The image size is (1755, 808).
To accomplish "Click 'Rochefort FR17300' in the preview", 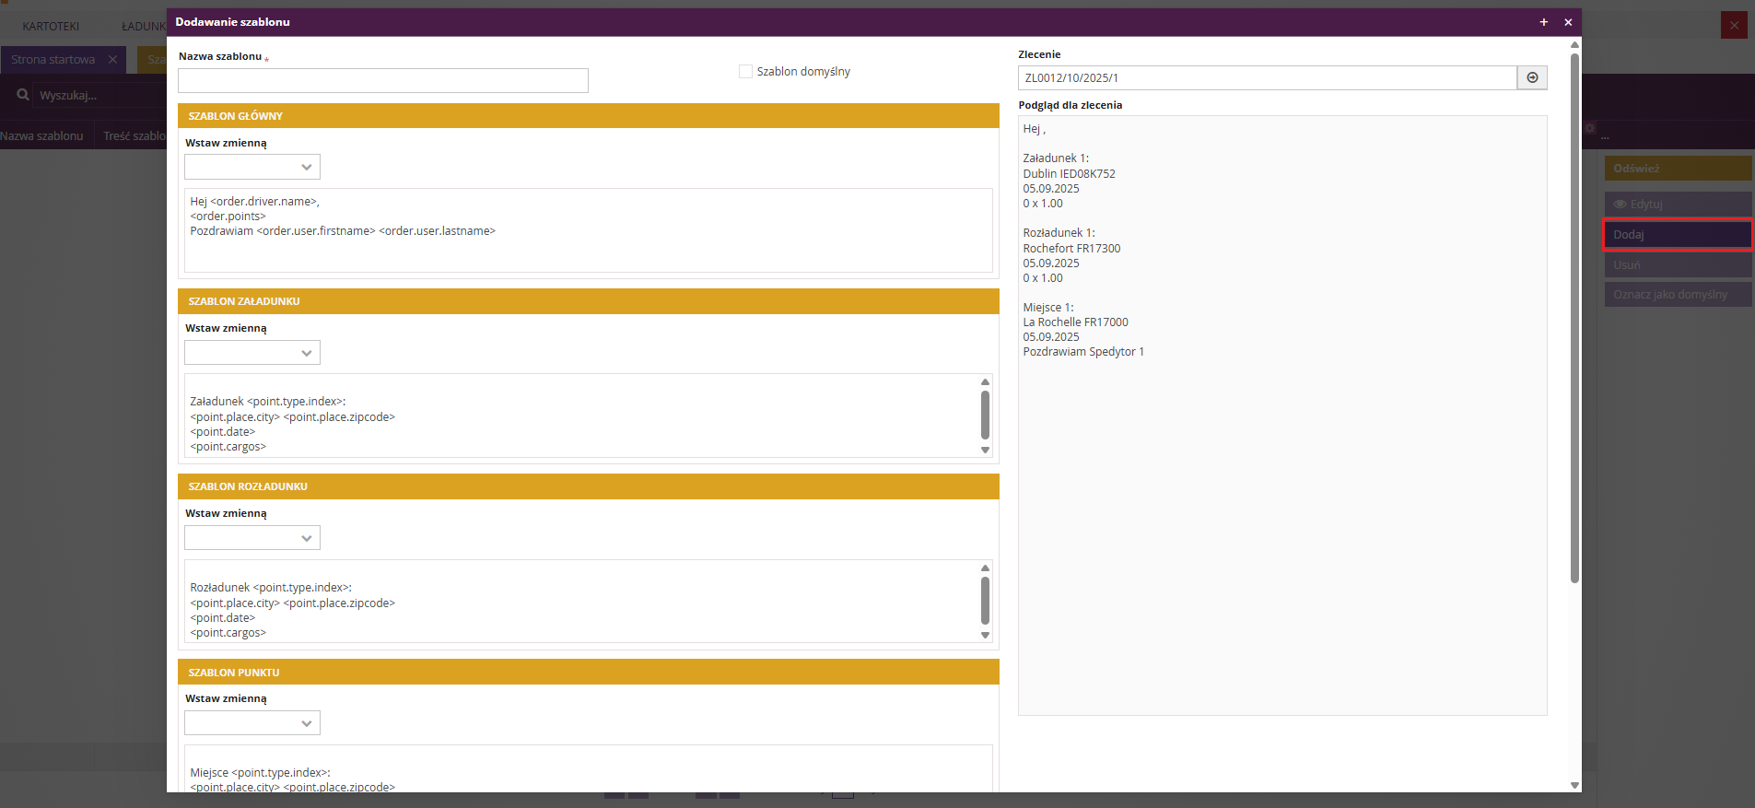I will 1071,248.
